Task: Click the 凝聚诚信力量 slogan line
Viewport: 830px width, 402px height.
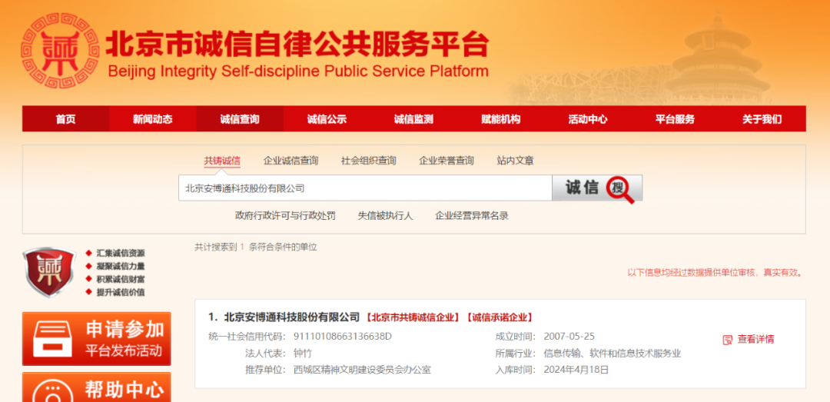Action: [x=120, y=266]
